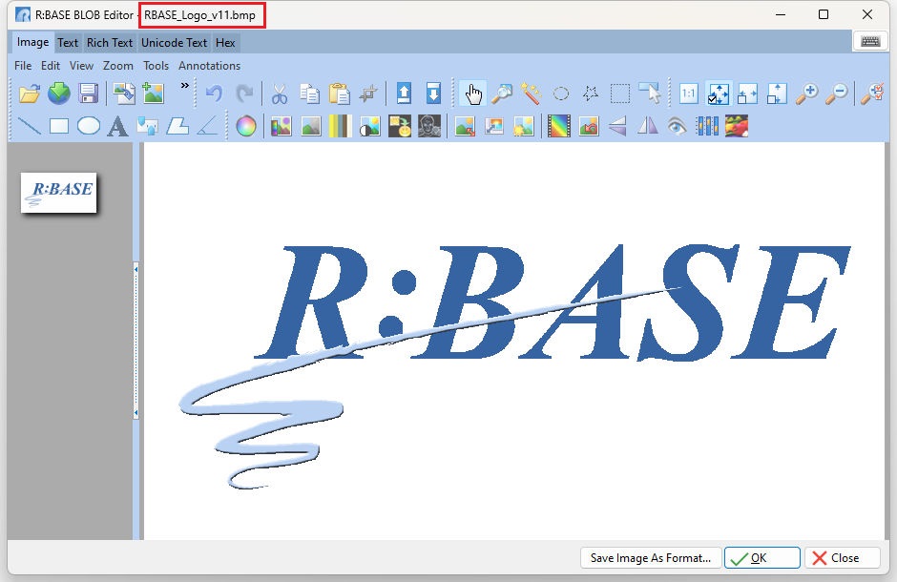Click the black-white contrast image icon
Image resolution: width=897 pixels, height=582 pixels.
click(369, 126)
